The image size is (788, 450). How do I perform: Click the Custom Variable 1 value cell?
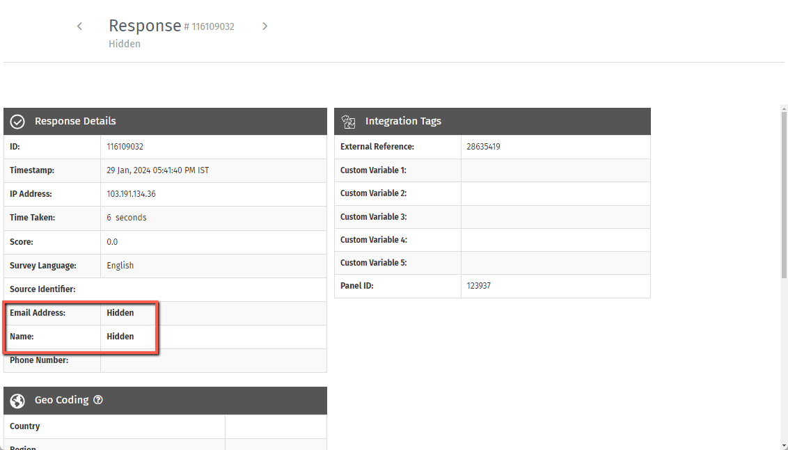[x=555, y=170]
